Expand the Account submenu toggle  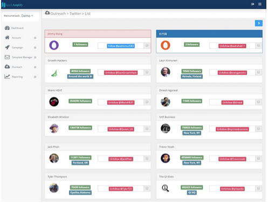[x=35, y=38]
